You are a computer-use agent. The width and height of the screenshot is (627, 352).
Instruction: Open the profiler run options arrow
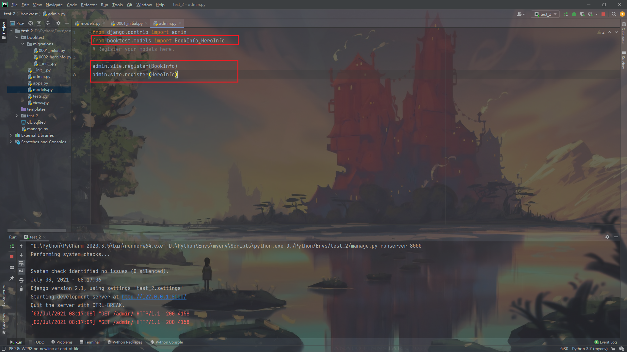pos(597,14)
